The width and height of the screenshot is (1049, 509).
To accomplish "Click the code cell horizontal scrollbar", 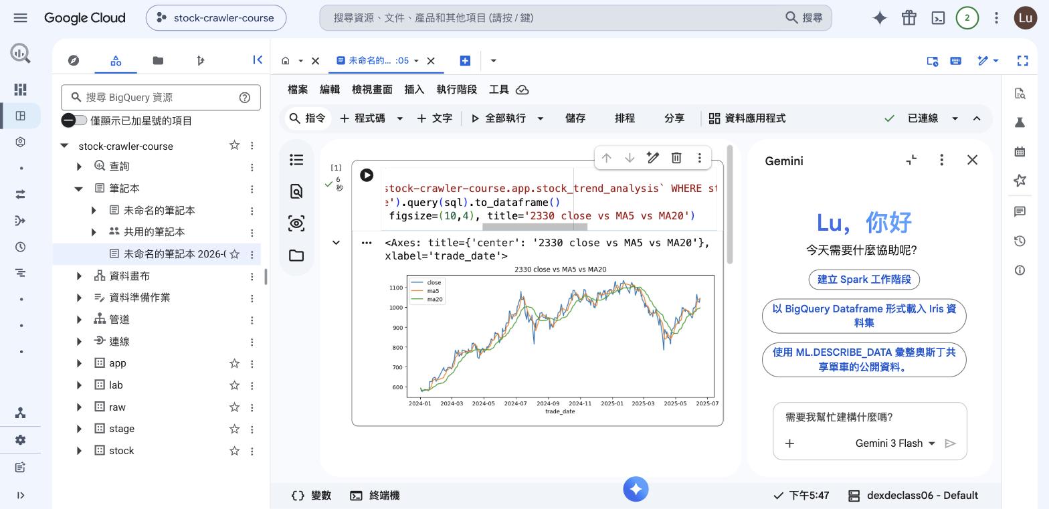I will tap(535, 227).
